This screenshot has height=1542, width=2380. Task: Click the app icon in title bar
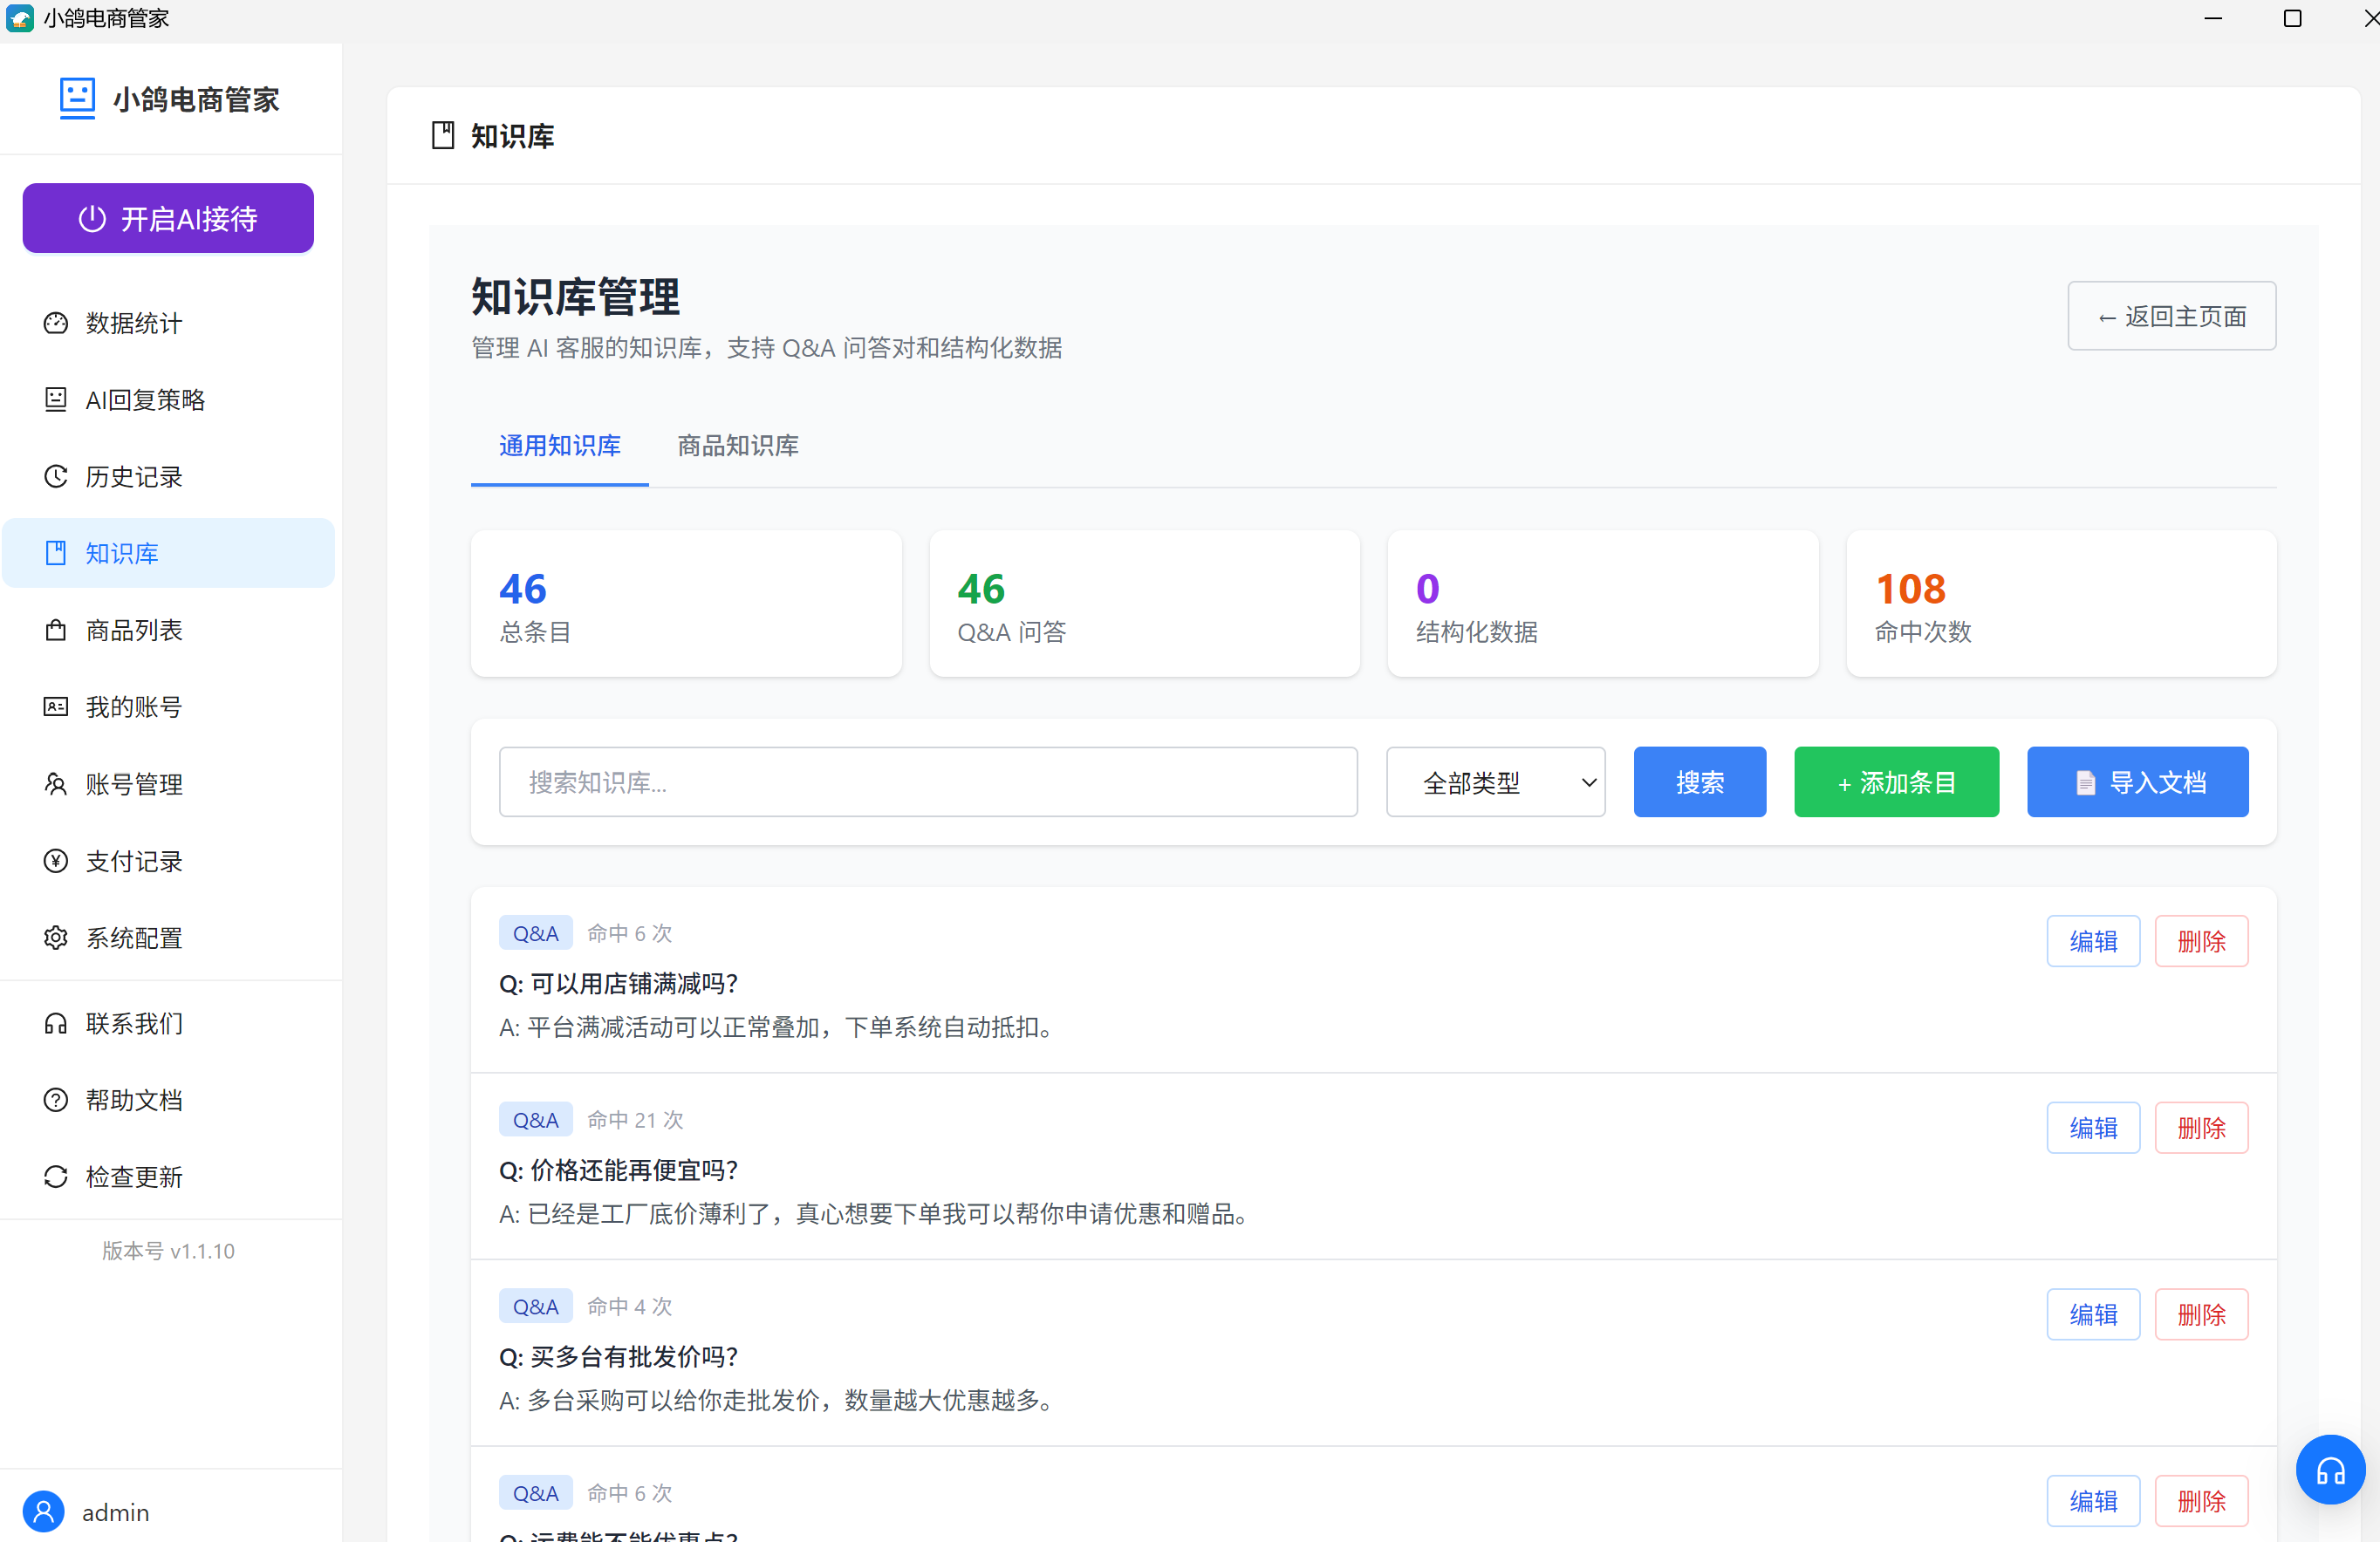coord(20,18)
